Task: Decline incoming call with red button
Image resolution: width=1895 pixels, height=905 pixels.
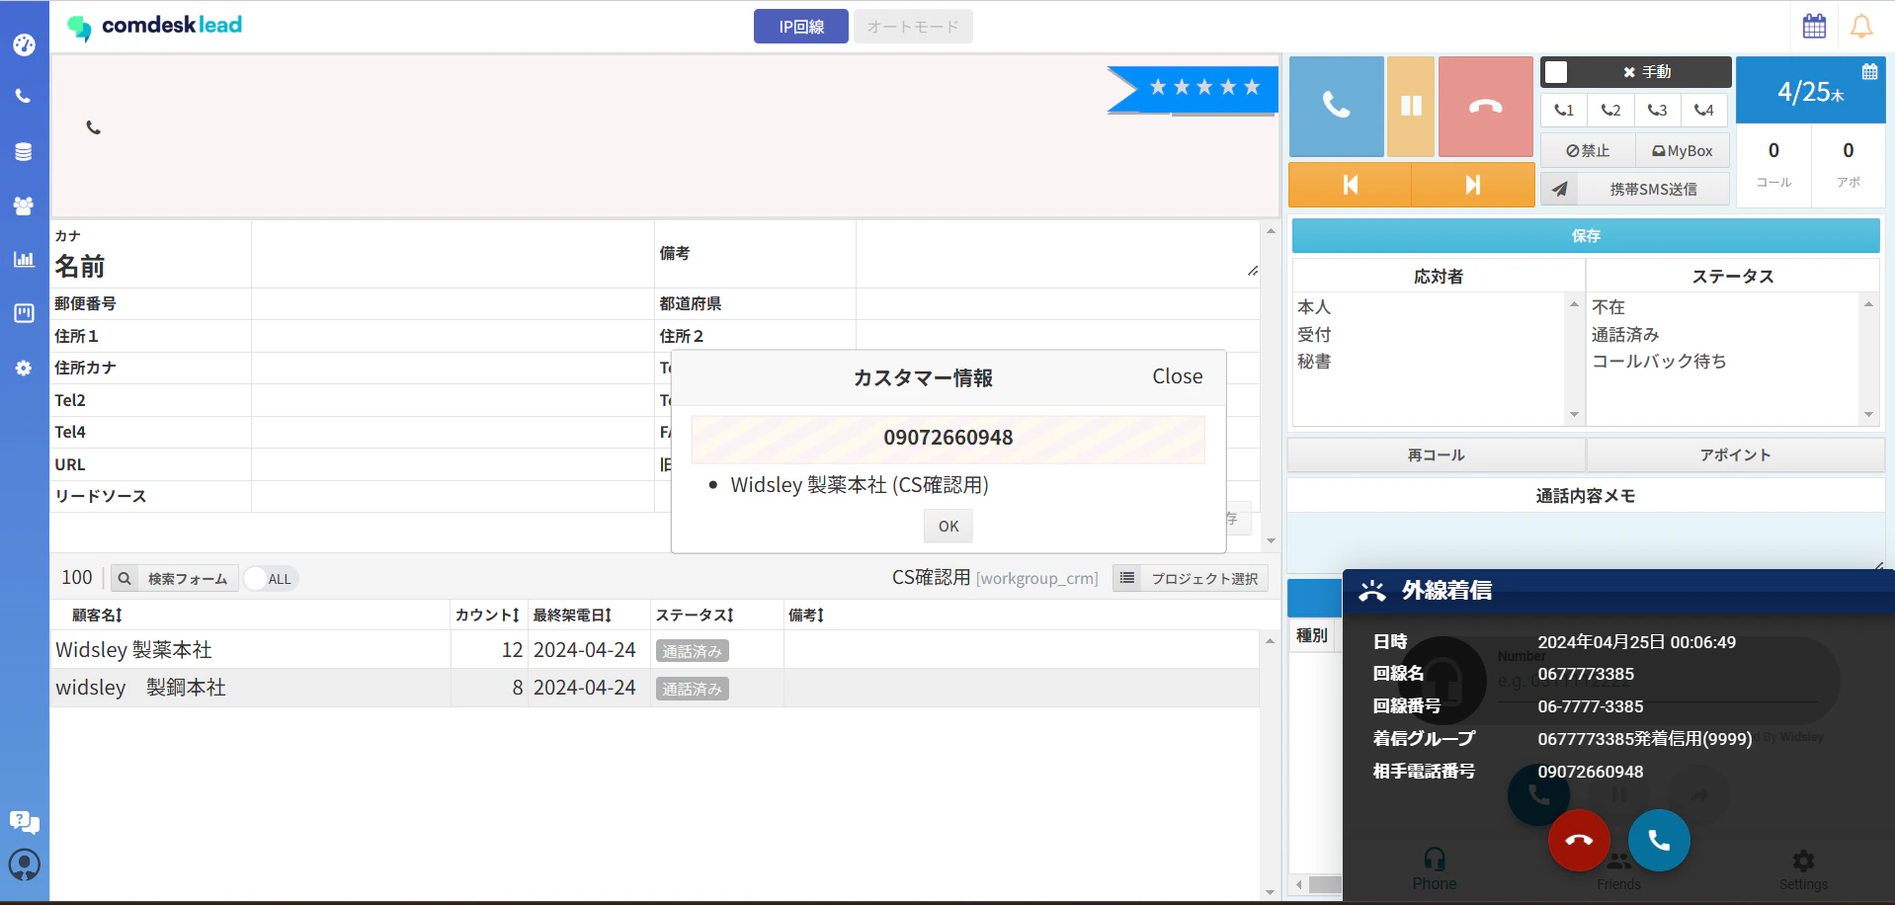Action: [x=1579, y=841]
